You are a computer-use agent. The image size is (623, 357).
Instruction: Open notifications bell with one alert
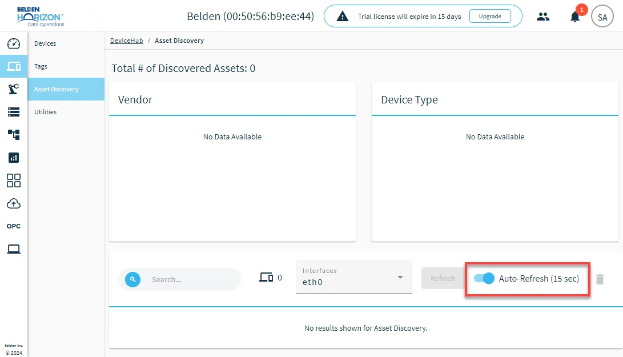click(575, 17)
